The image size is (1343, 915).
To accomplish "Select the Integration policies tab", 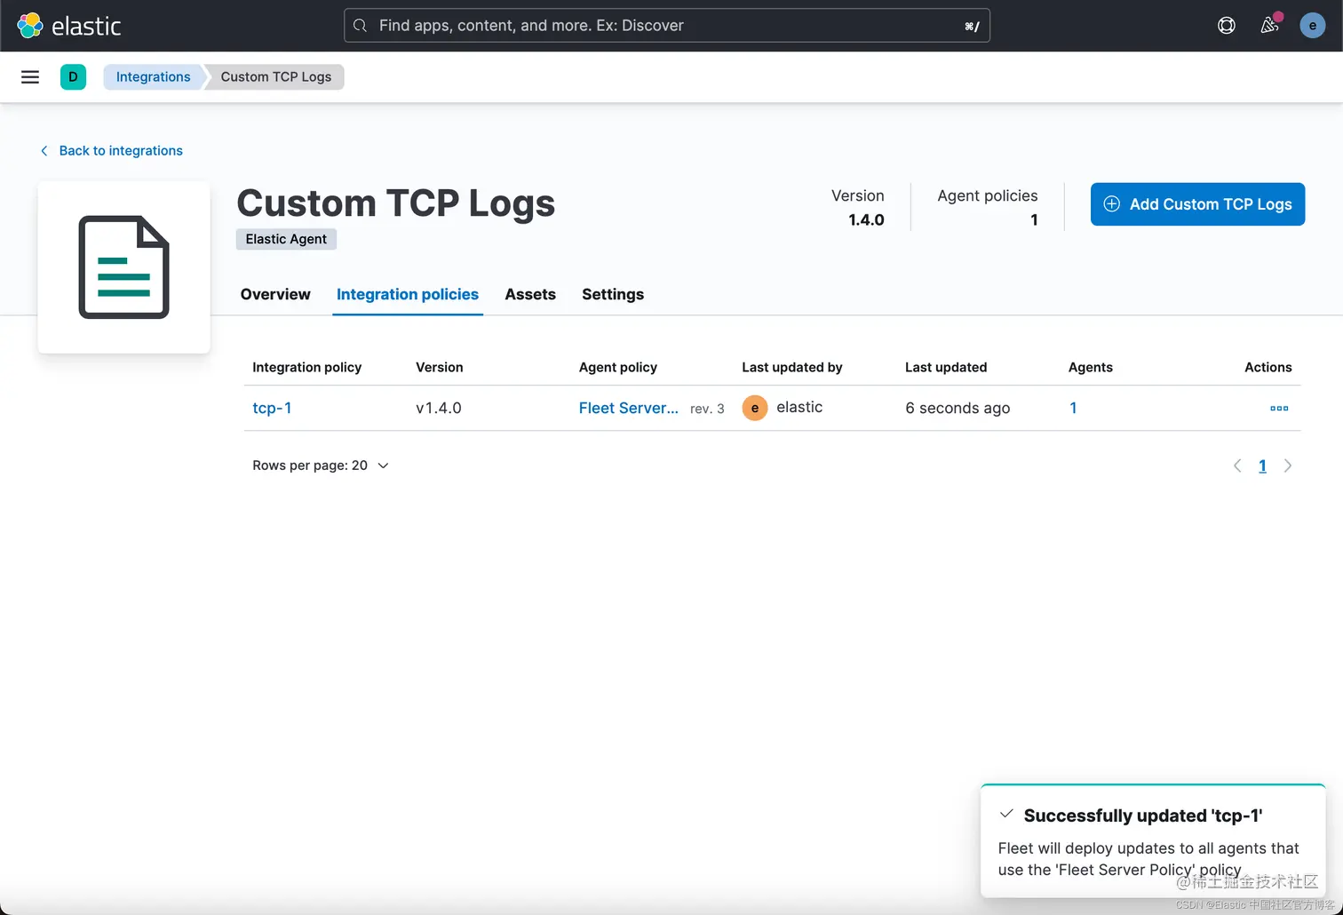I will 408,294.
